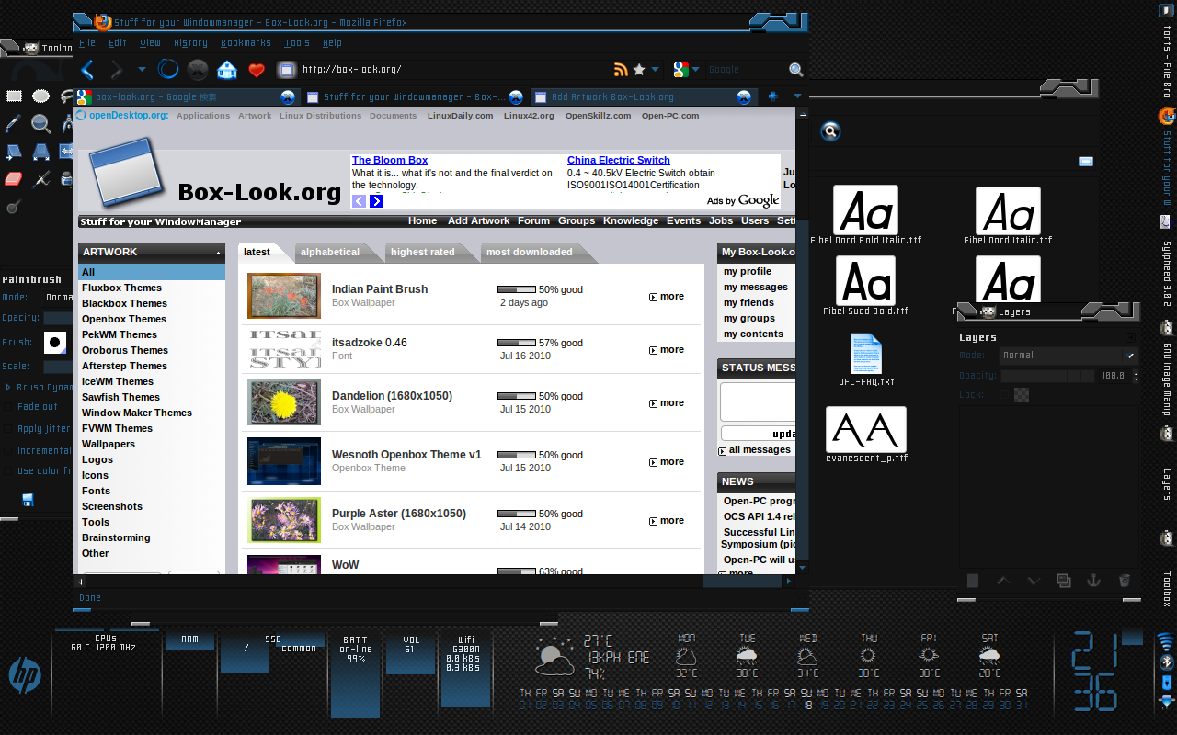
Task: Click the Firefox URL address field
Action: pyautogui.click(x=454, y=69)
